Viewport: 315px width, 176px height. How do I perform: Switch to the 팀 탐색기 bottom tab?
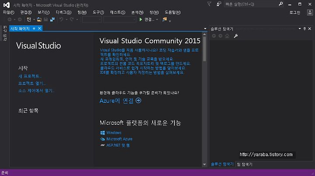coord(245,164)
